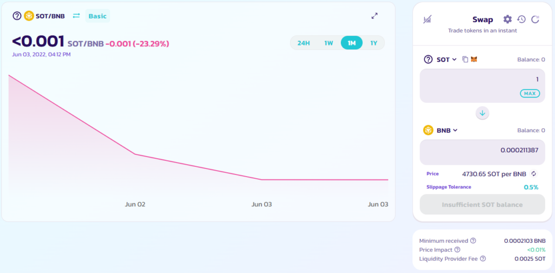Show Price Impact help tooltip
The height and width of the screenshot is (273, 555).
pyautogui.click(x=457, y=250)
